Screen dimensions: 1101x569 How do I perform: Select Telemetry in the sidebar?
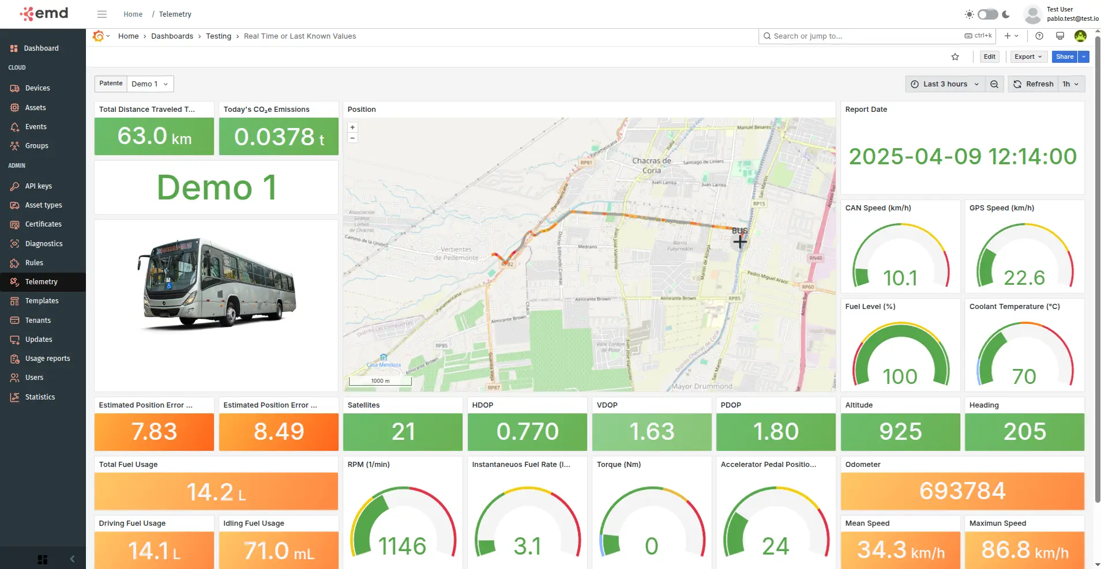43,282
